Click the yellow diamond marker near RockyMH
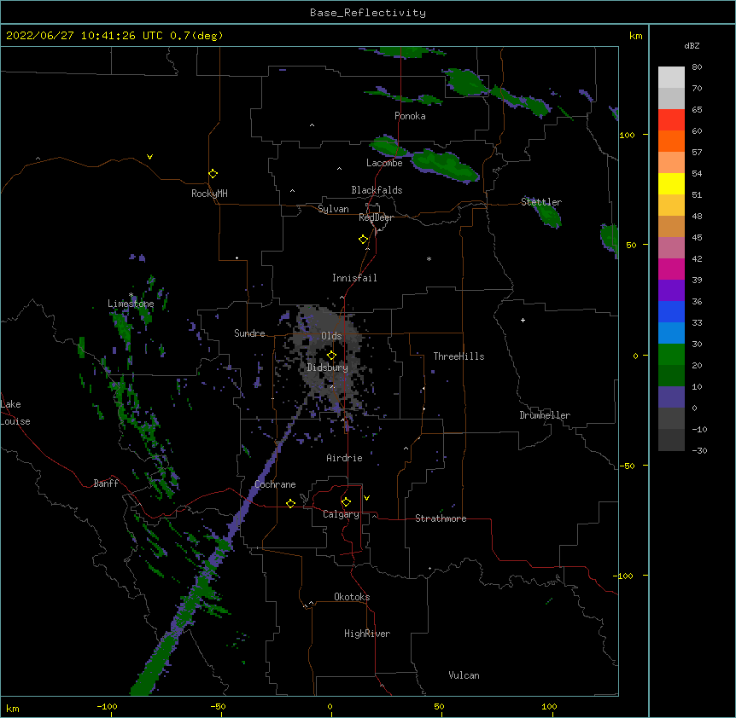The image size is (736, 718). coord(213,174)
